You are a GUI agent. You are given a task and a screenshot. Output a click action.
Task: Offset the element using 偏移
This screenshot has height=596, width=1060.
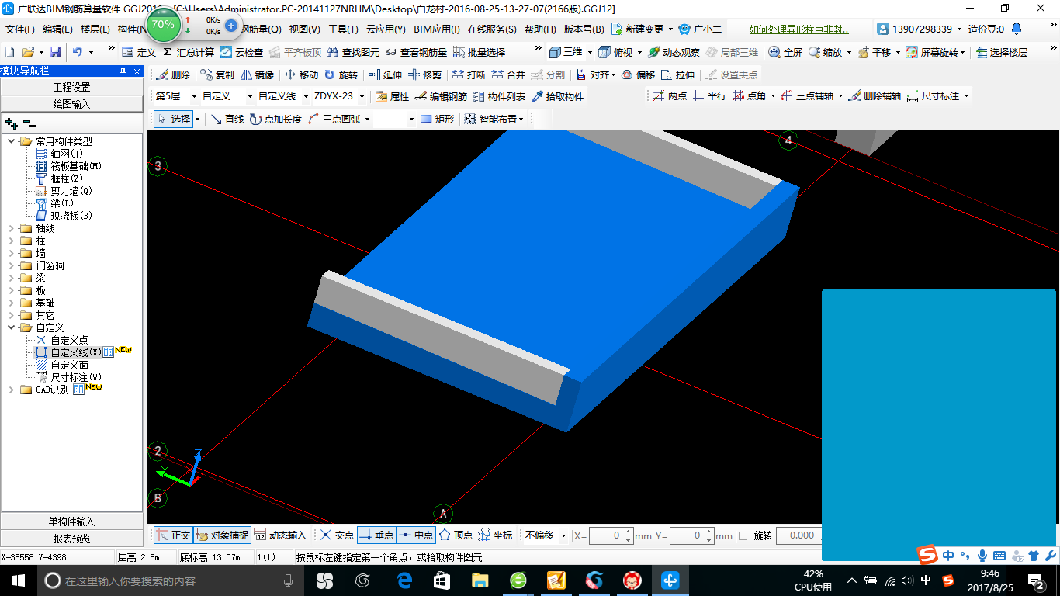(x=638, y=74)
